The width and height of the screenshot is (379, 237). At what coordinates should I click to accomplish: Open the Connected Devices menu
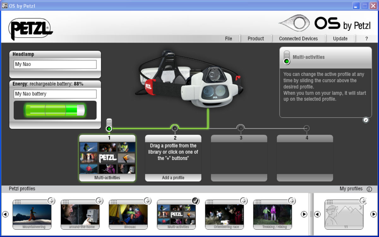(x=298, y=39)
